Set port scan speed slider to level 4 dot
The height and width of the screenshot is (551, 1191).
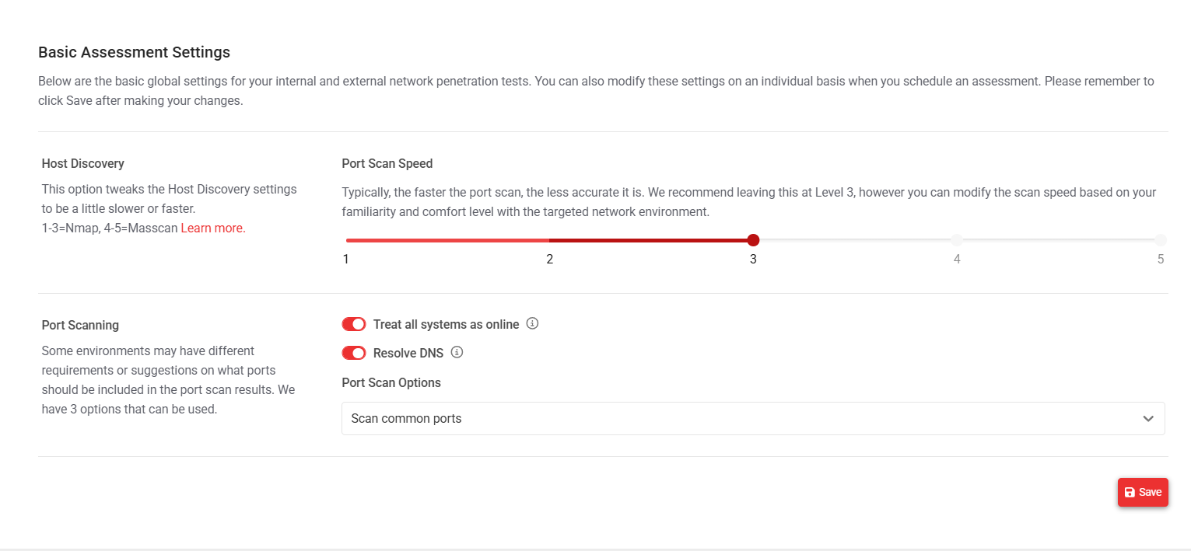click(957, 240)
